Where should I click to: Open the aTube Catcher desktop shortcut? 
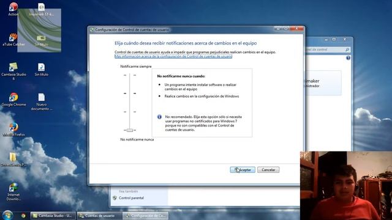(x=13, y=39)
